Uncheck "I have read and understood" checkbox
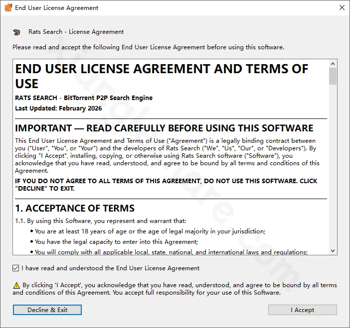Screen dimensions: 350x328 tap(15, 268)
